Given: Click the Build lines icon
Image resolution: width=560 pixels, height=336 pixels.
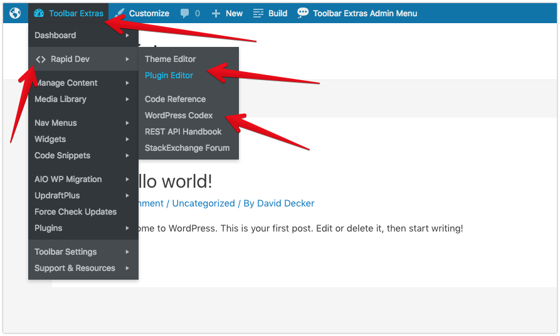Looking at the screenshot, I should pos(258,14).
